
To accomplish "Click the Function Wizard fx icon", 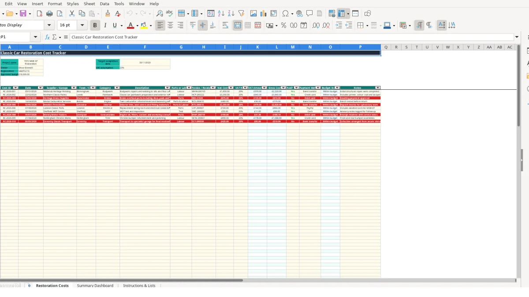I will [x=47, y=37].
